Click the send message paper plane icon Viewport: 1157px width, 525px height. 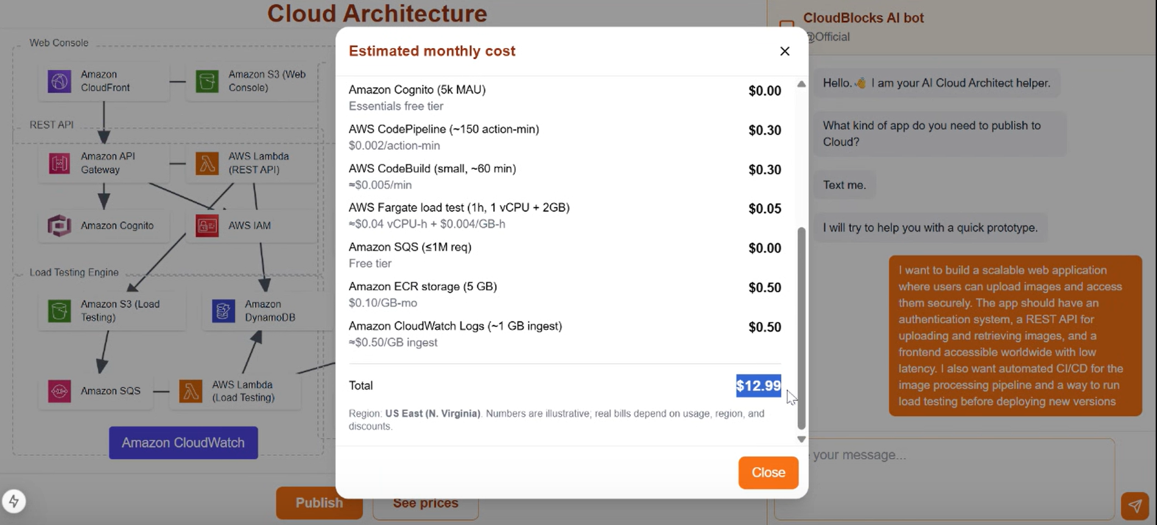pyautogui.click(x=1135, y=505)
